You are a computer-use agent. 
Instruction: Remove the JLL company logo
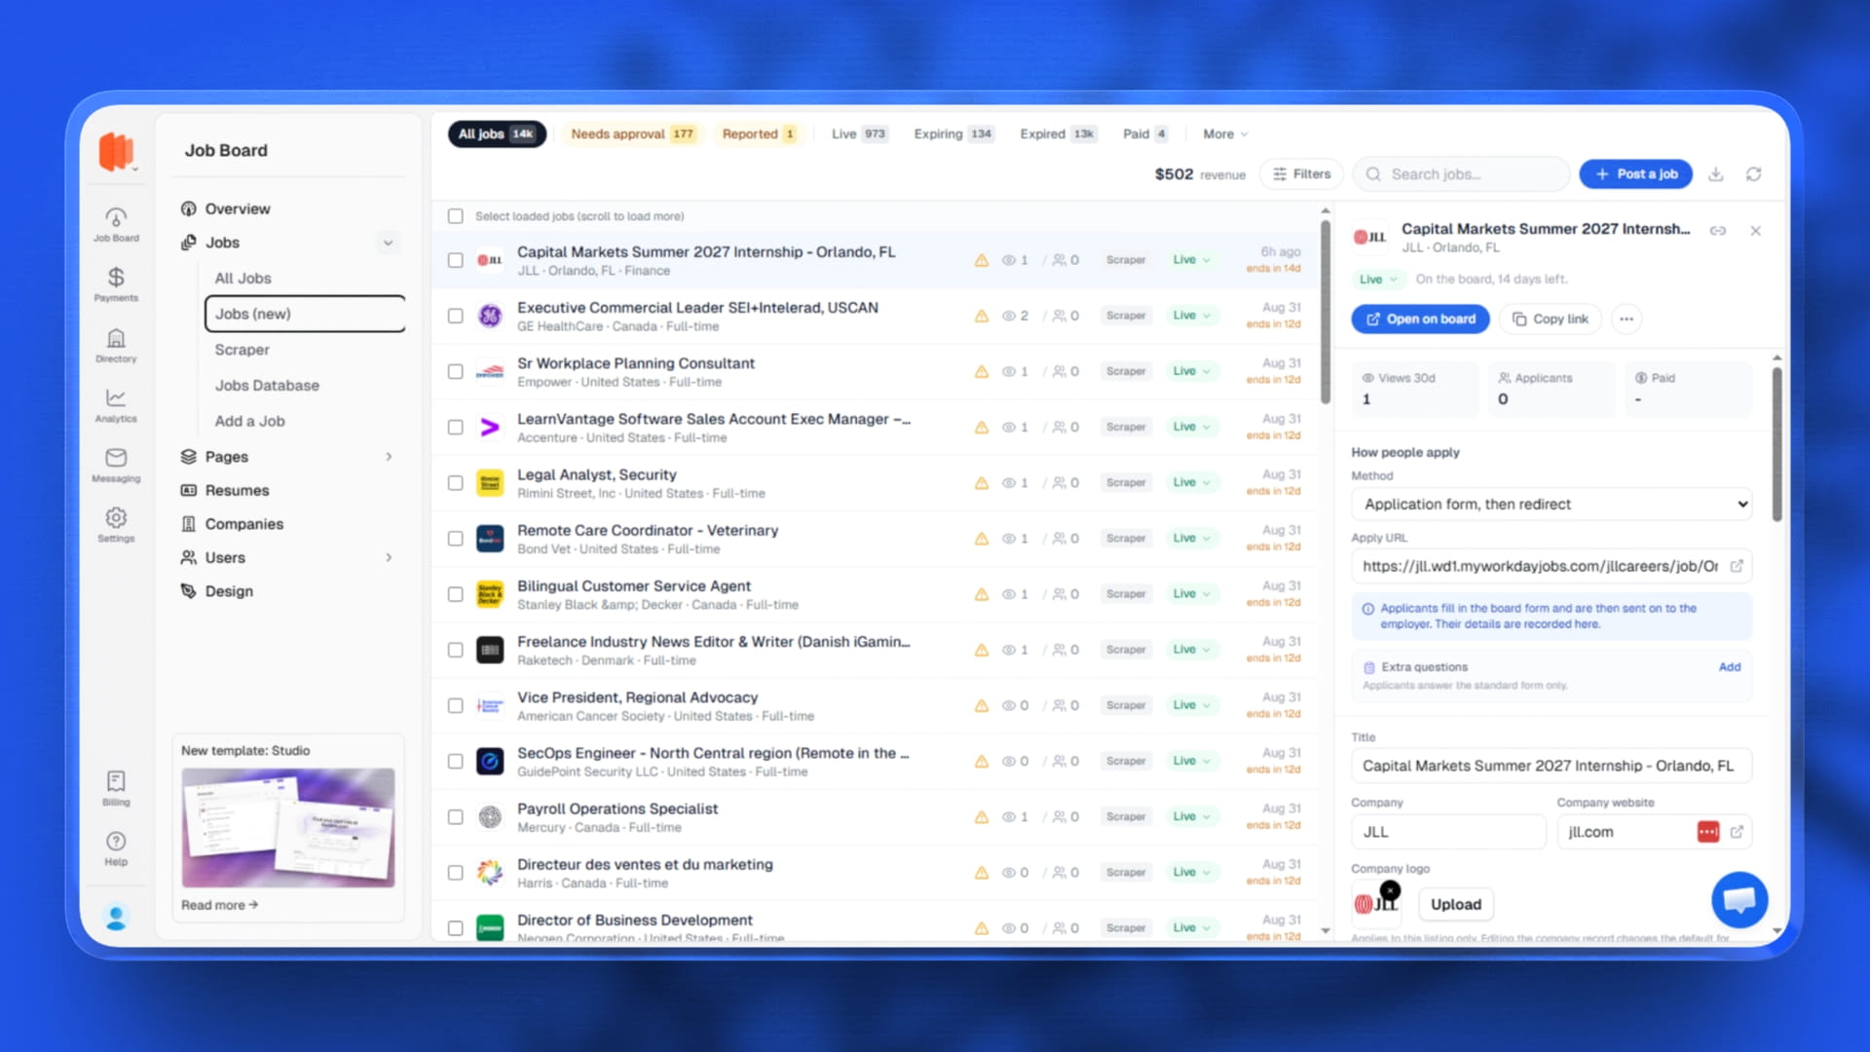(x=1391, y=889)
